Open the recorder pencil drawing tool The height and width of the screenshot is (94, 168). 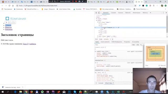[x=82, y=1]
